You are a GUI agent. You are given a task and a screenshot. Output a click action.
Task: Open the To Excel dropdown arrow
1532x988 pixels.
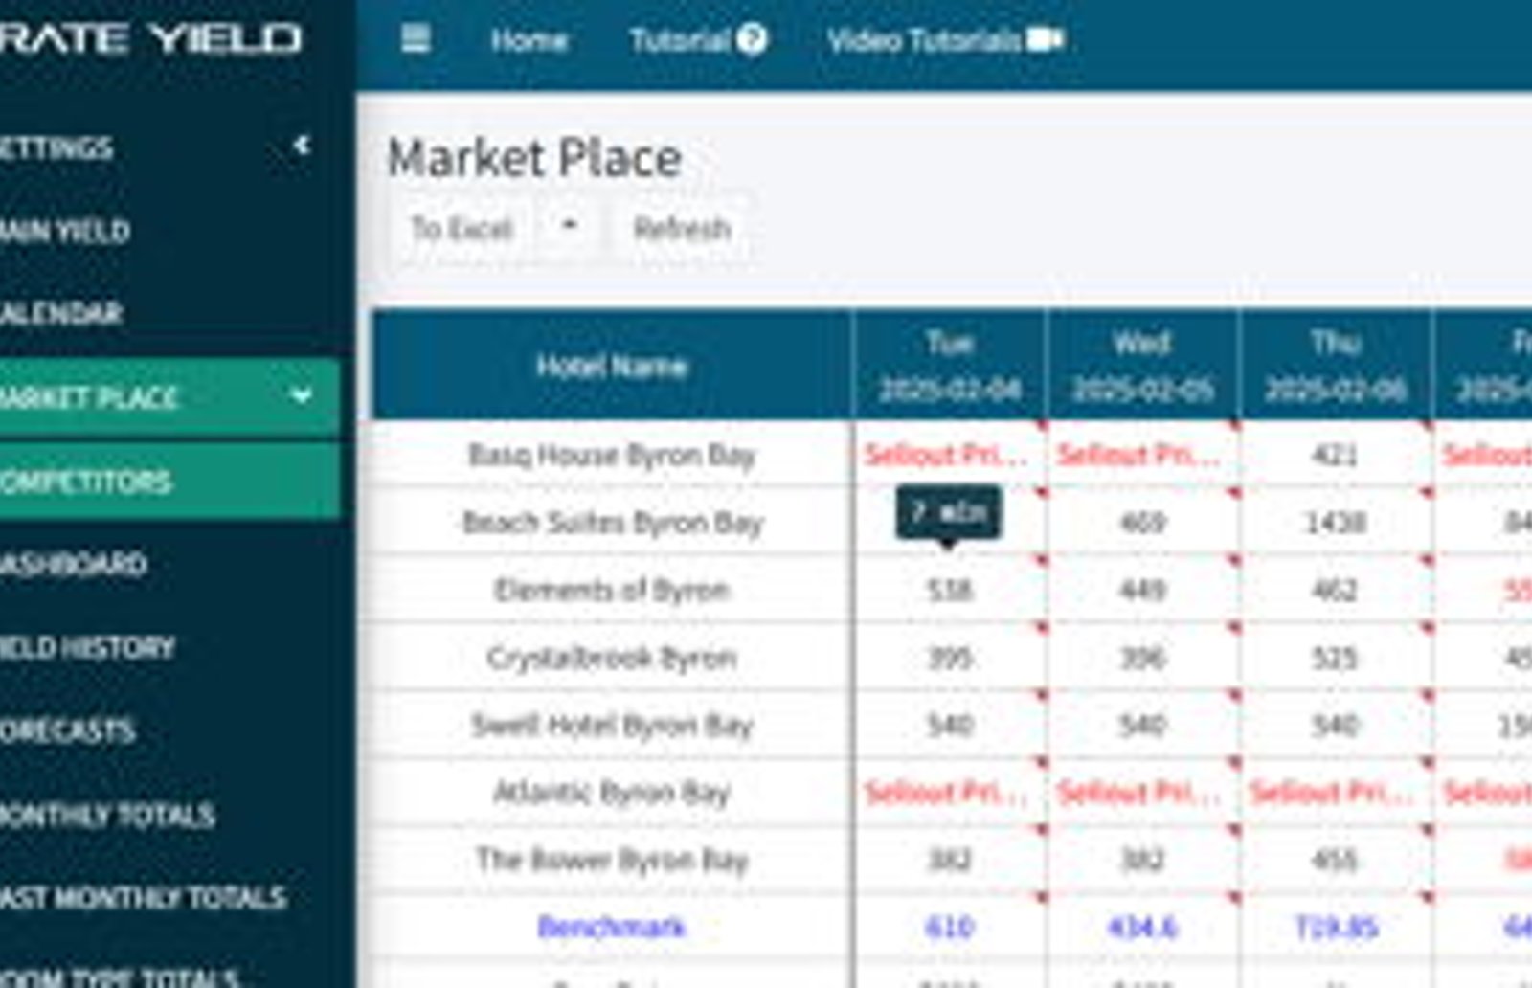pos(570,228)
